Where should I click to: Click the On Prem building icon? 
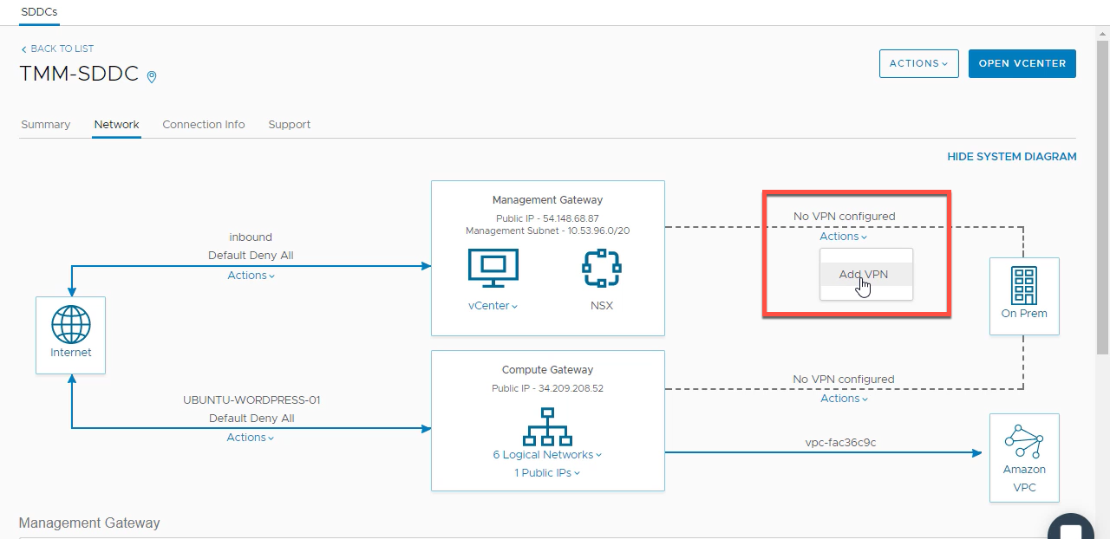click(x=1024, y=284)
